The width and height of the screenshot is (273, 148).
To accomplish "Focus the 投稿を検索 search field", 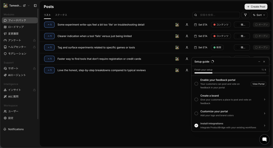I will click(x=216, y=15).
